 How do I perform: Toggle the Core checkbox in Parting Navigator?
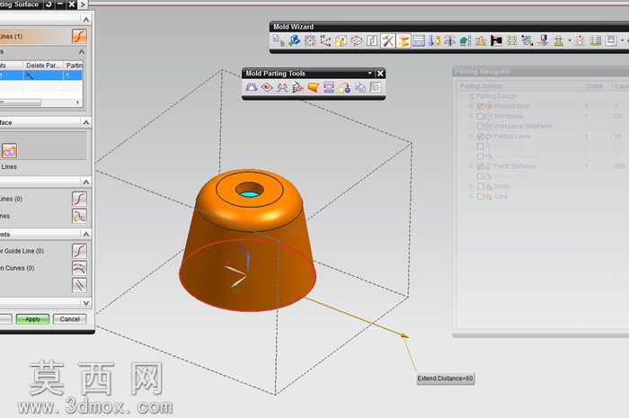pyautogui.click(x=480, y=197)
